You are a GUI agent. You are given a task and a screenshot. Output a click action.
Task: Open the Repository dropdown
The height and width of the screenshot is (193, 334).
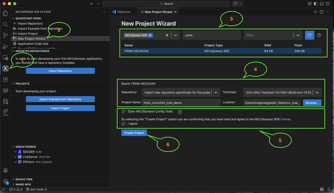[216, 93]
